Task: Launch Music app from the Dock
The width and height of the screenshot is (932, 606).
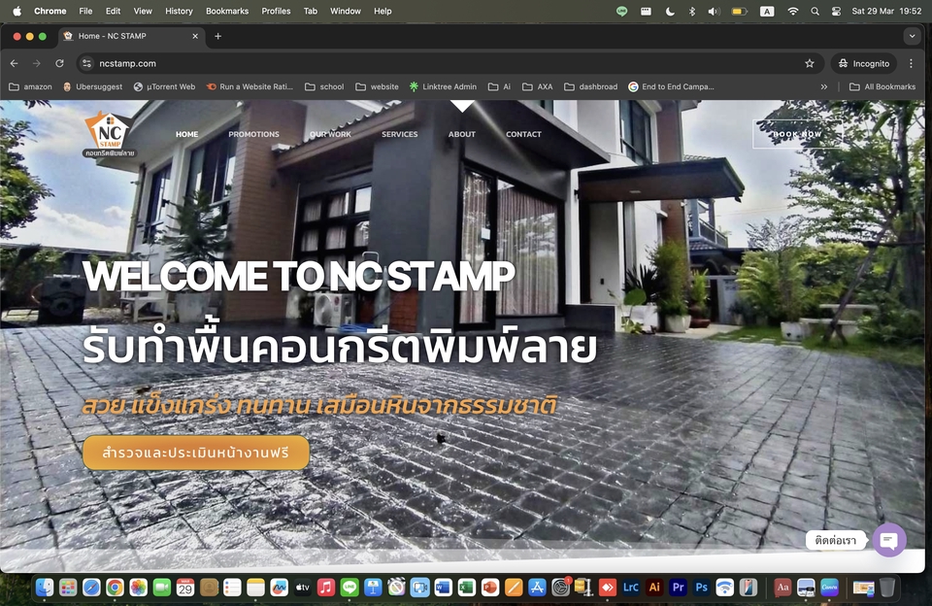Action: pos(326,588)
